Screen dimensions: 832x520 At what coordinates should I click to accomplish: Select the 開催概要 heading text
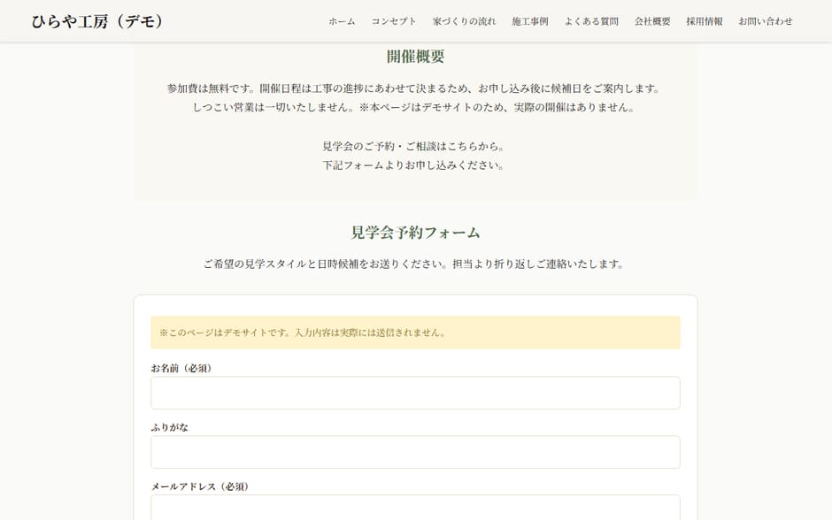click(415, 57)
